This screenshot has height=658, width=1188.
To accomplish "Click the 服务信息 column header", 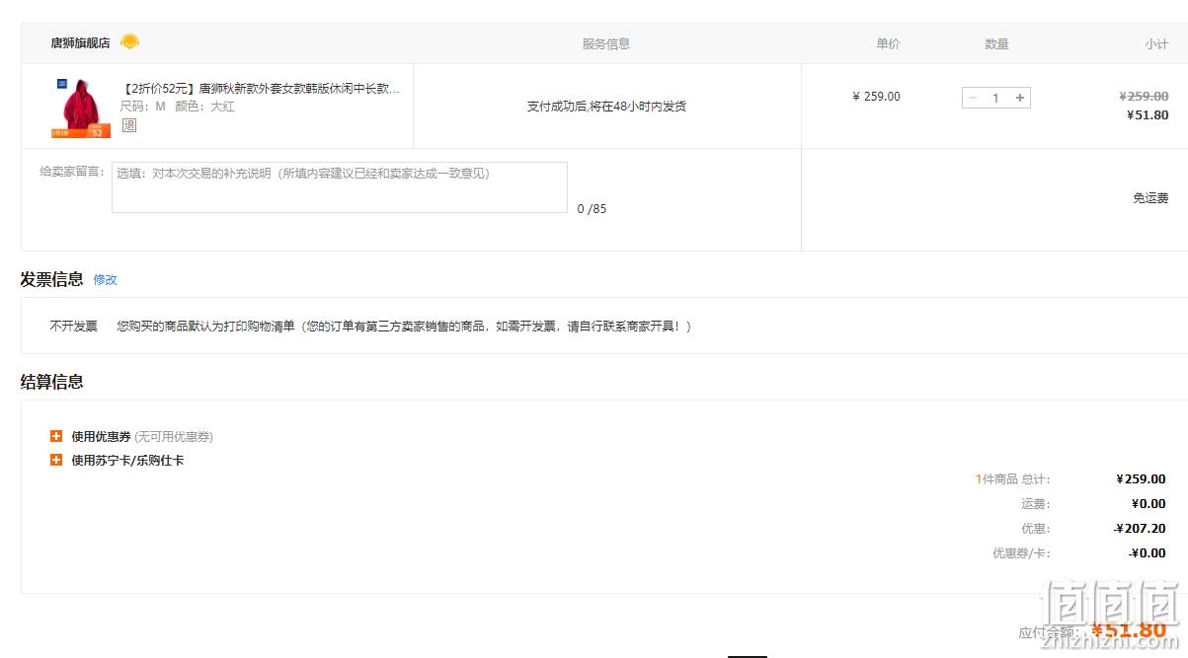I will [x=606, y=44].
